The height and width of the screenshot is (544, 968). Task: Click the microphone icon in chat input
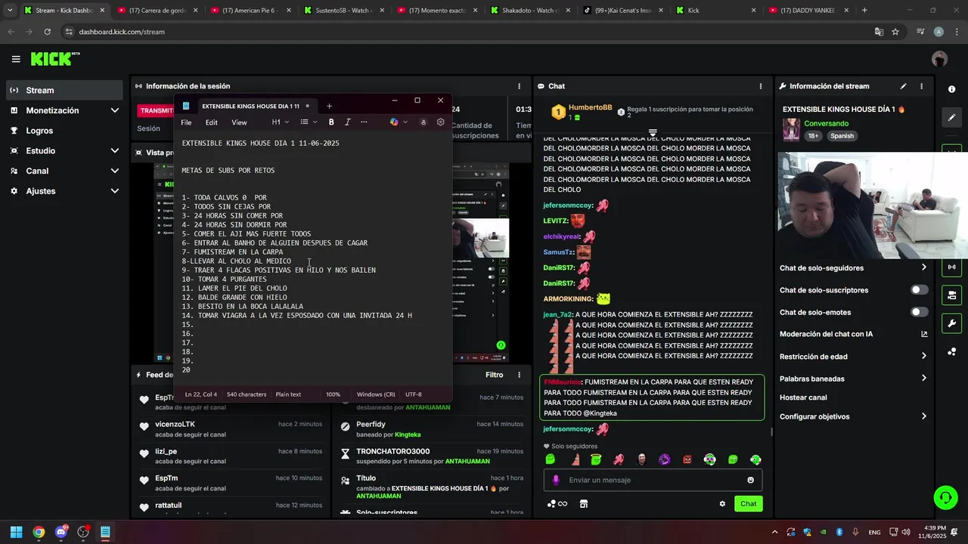click(x=556, y=480)
